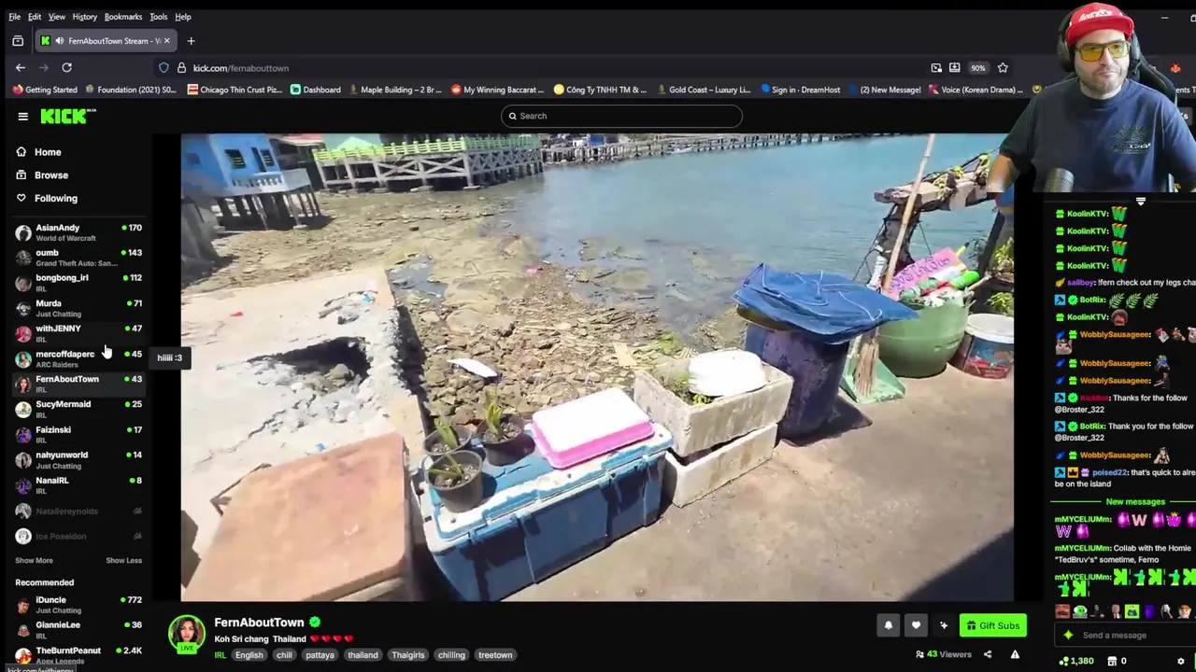Screen dimensions: 1196x672
Task: Go back with browser back arrow
Action: (x=21, y=67)
